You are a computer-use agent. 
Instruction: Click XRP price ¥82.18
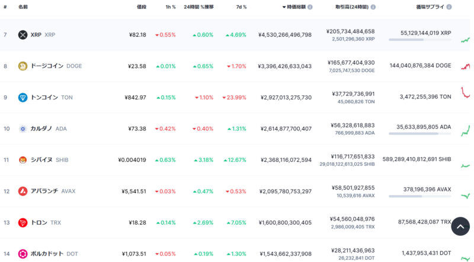[x=137, y=35]
